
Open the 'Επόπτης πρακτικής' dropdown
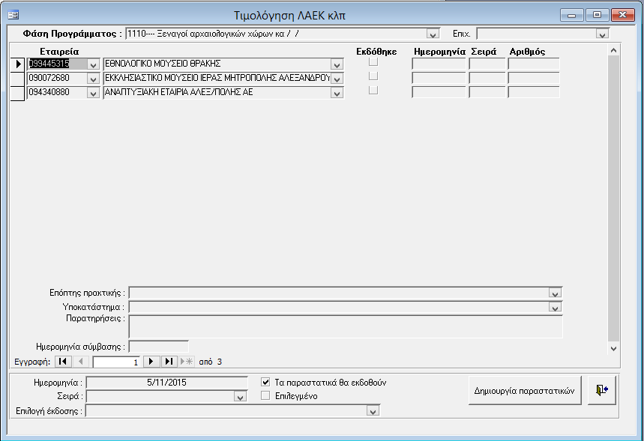(555, 293)
